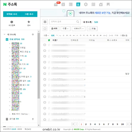Star the contact with 팀장 title
The width and height of the screenshot is (132, 132).
click(x=49, y=74)
